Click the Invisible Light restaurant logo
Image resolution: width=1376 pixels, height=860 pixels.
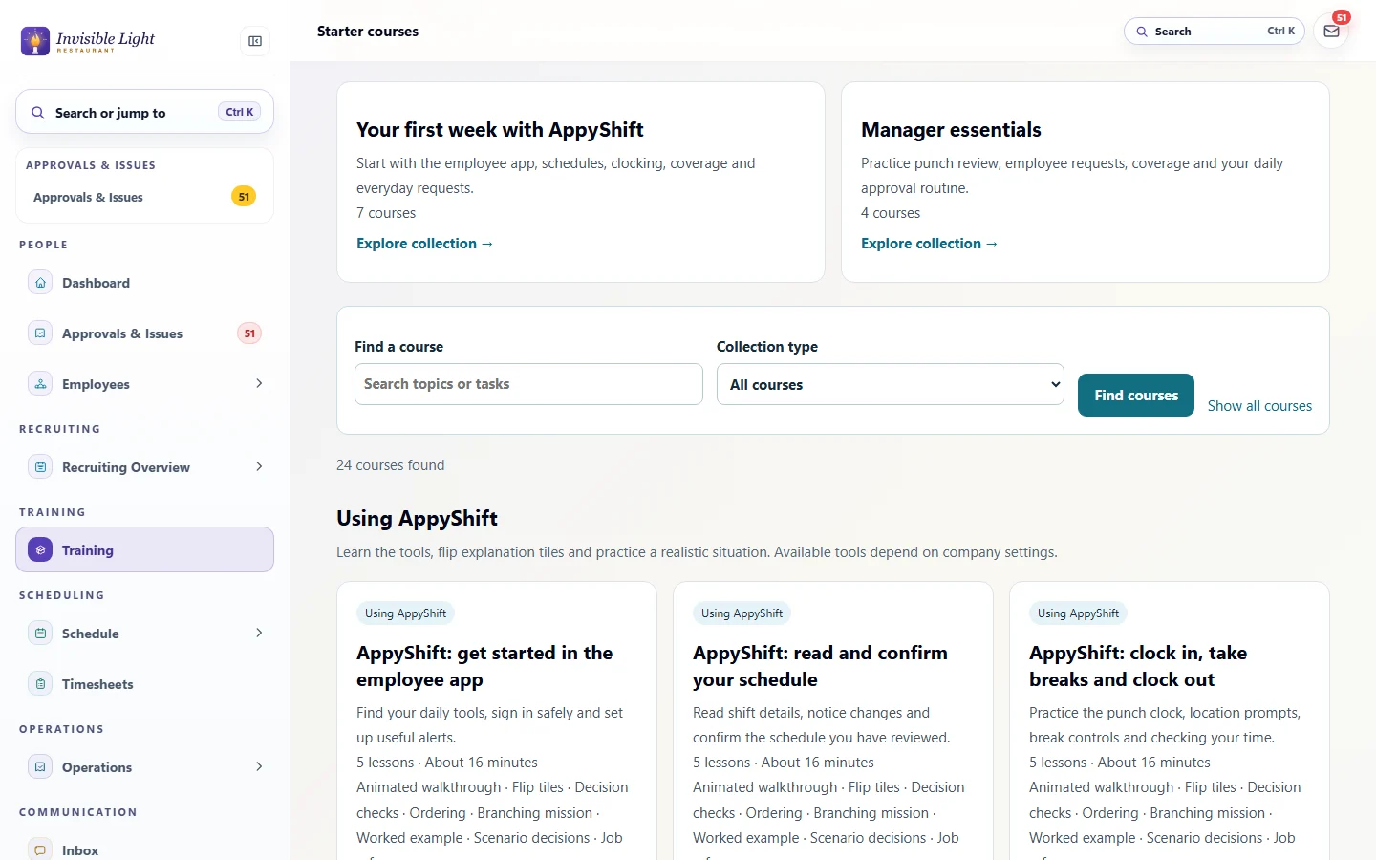88,41
